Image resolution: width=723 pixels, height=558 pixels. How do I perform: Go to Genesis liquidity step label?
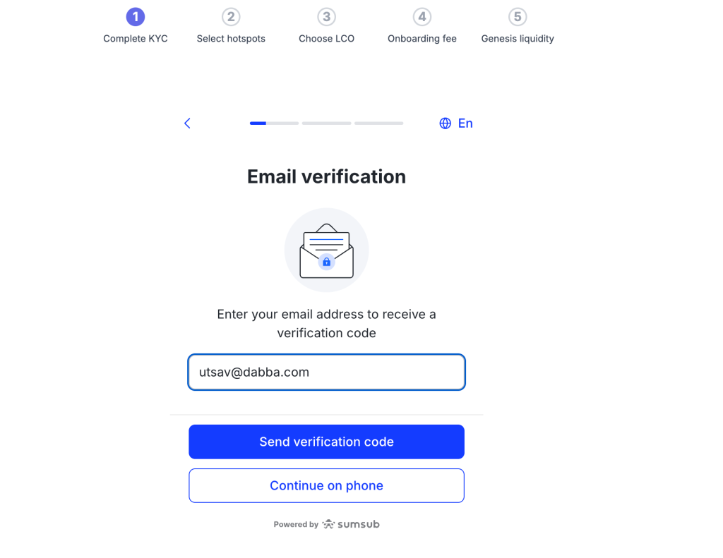[518, 39]
